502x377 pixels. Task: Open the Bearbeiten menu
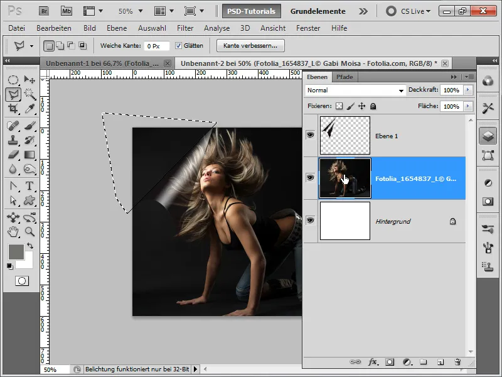click(54, 28)
